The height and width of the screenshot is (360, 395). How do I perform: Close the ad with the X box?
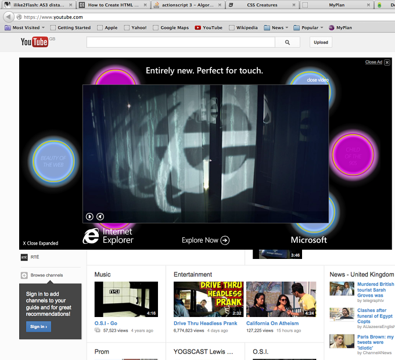(x=387, y=62)
